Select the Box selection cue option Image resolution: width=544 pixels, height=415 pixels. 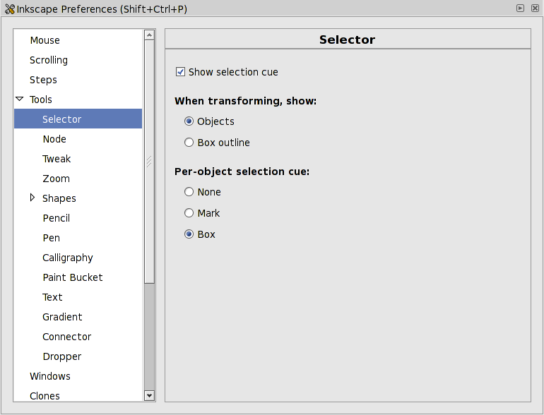pos(189,234)
